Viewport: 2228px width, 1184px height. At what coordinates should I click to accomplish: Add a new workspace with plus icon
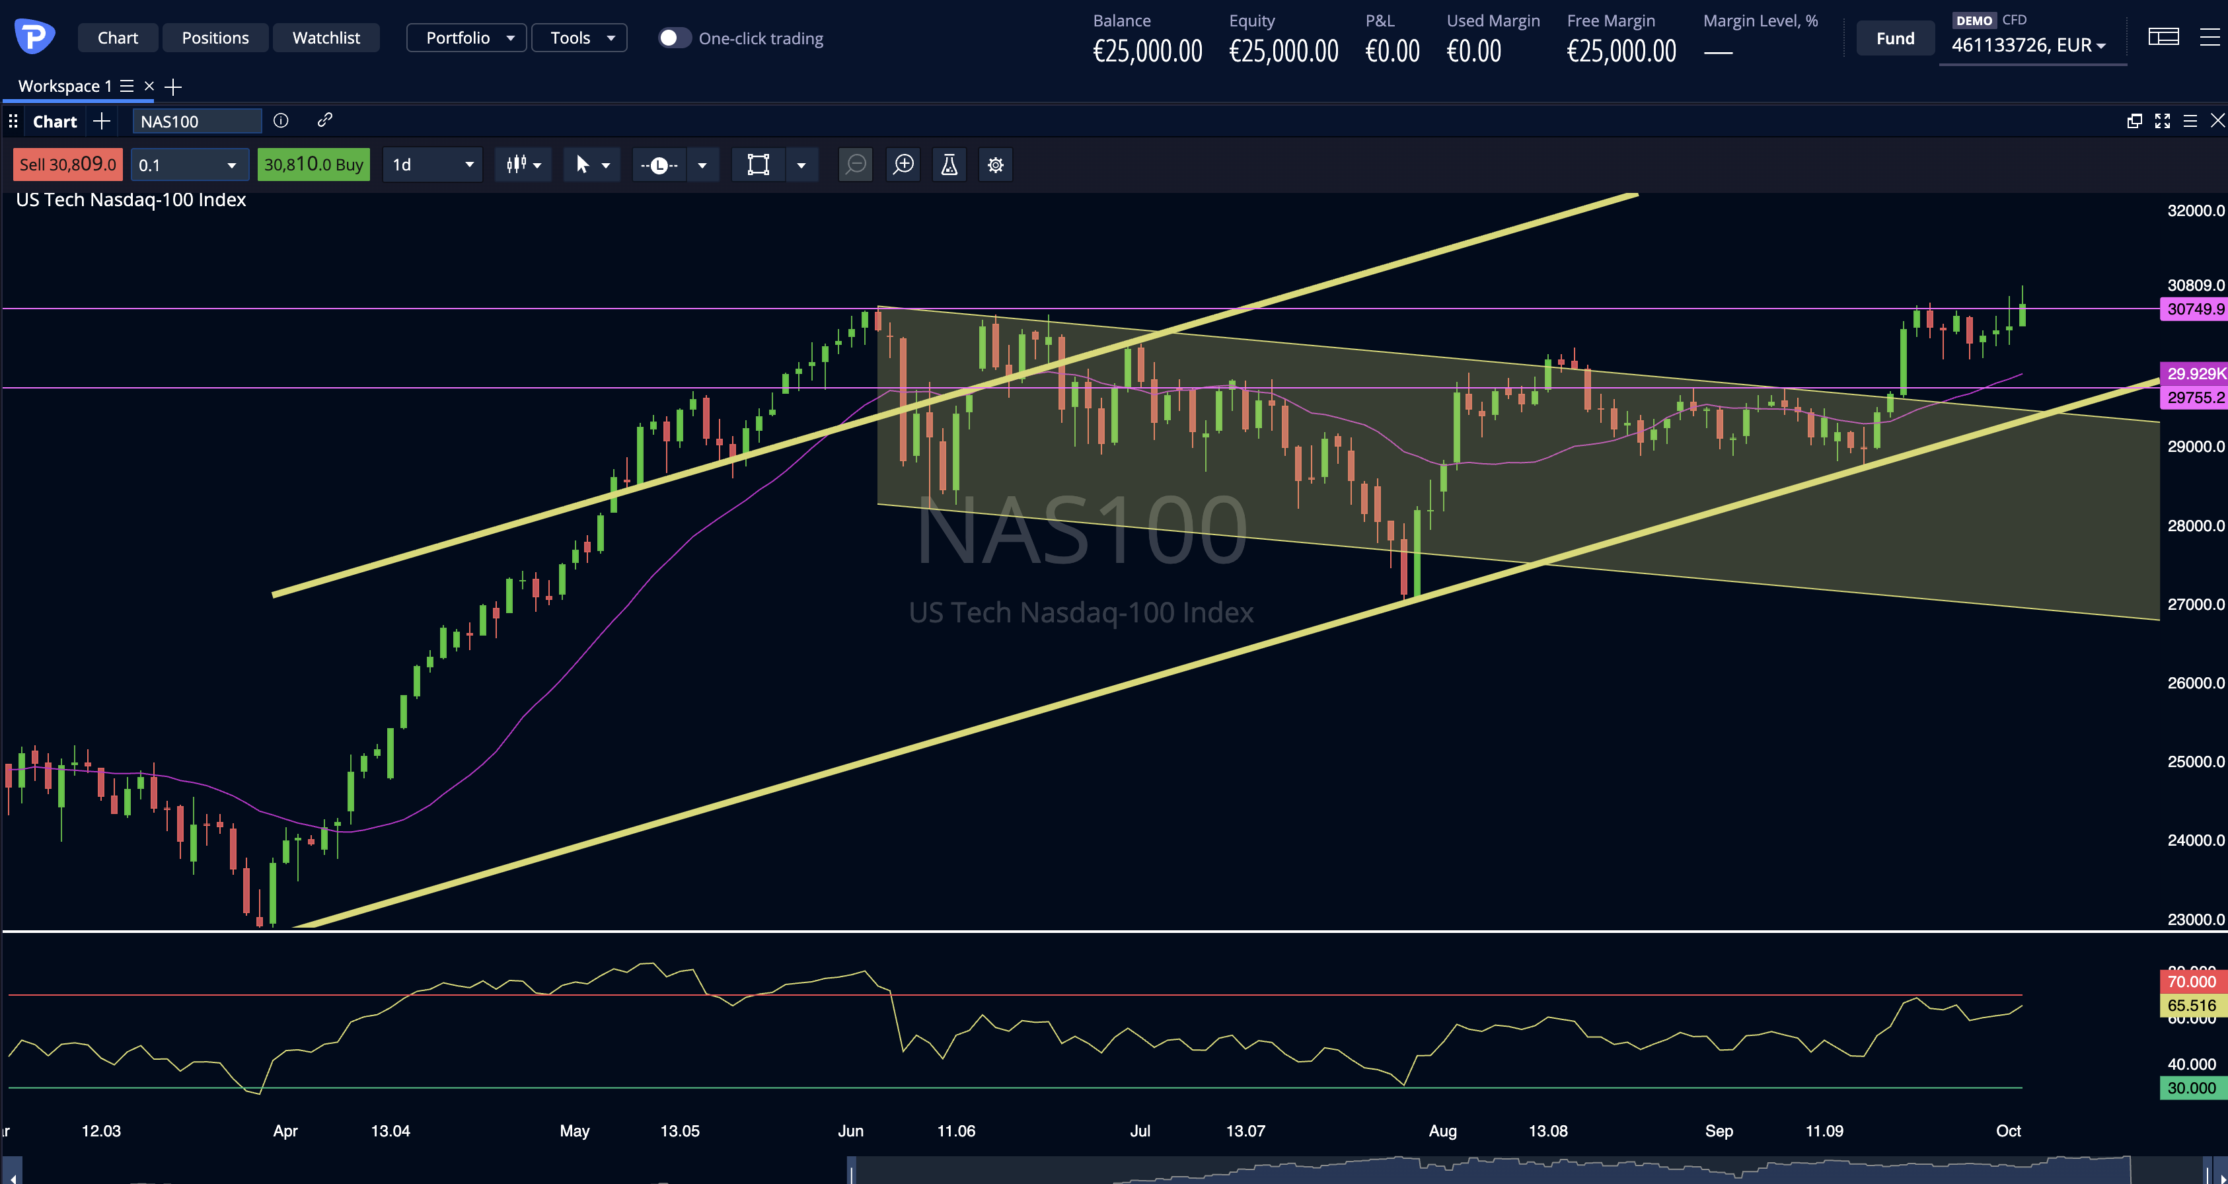pos(173,87)
